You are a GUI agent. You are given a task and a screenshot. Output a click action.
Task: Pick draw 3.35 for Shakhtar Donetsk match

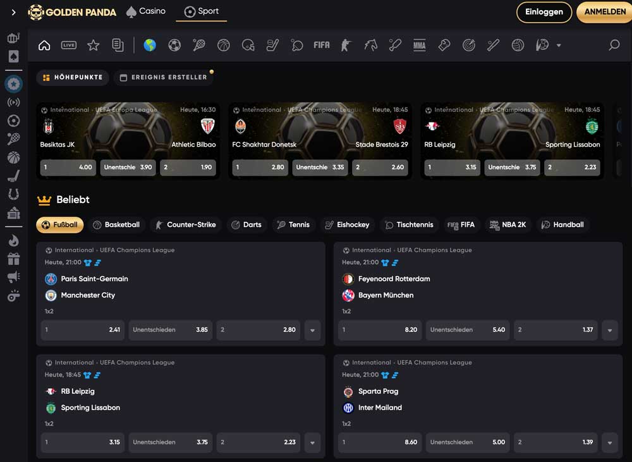click(x=320, y=167)
